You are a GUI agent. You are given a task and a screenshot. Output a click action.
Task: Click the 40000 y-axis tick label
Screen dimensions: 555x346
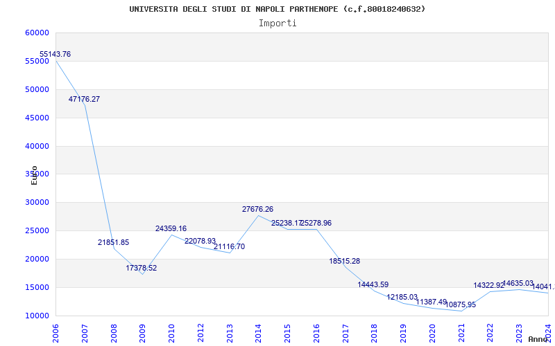tap(37, 146)
